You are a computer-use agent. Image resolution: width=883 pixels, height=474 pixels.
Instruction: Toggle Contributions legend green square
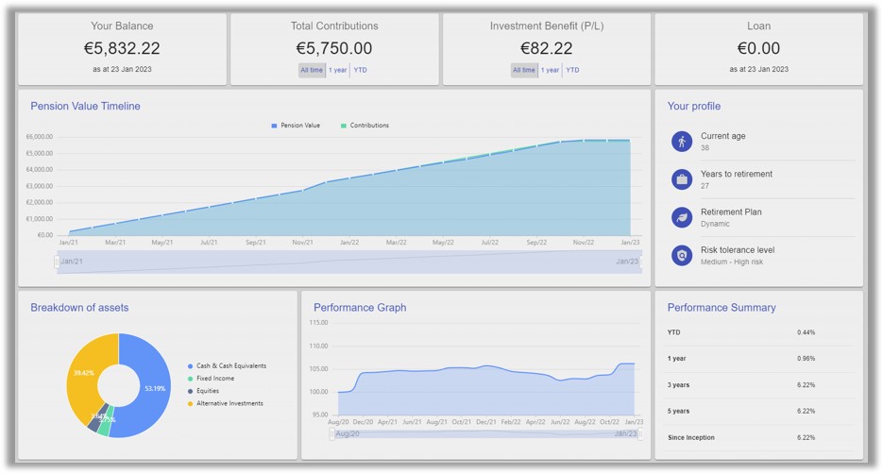344,126
